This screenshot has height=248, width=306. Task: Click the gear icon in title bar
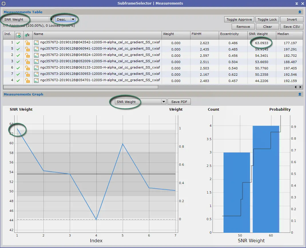click(3, 3)
